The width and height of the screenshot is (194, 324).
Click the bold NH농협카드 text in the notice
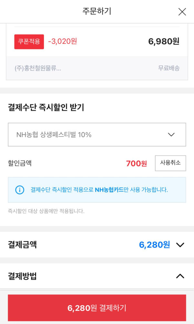click(109, 190)
